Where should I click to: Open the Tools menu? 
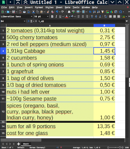click(76, 7)
